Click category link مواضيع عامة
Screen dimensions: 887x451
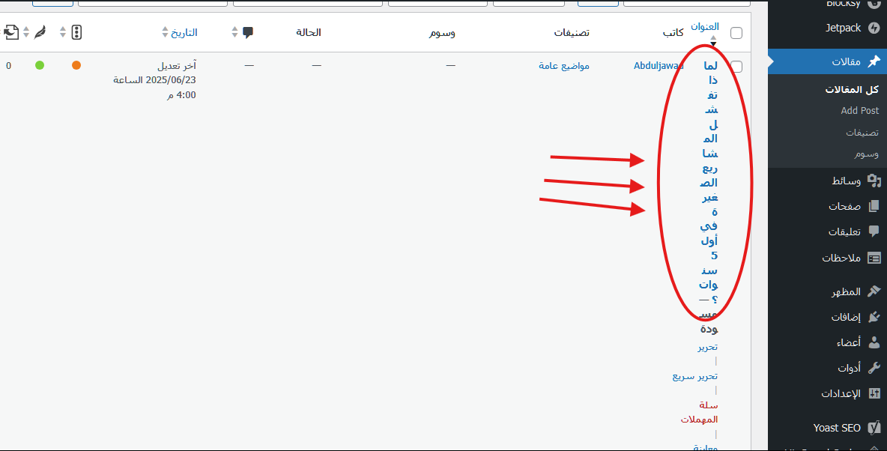(x=564, y=66)
